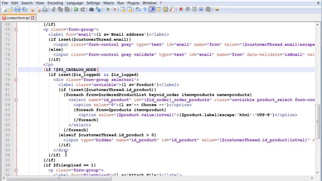Click the run macro multiple times icon

201,10
